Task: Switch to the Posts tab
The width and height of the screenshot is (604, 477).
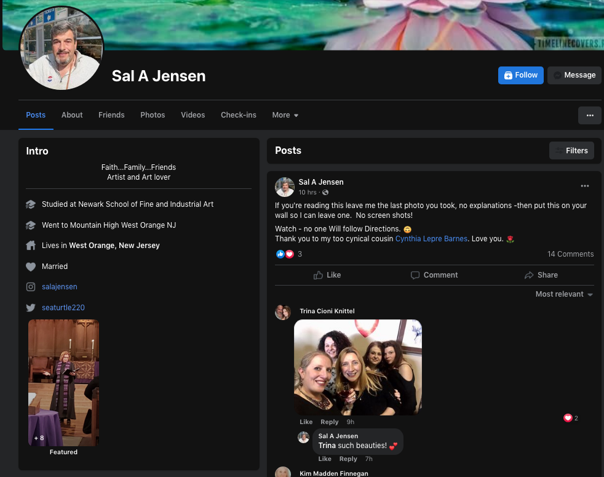Action: (36, 115)
